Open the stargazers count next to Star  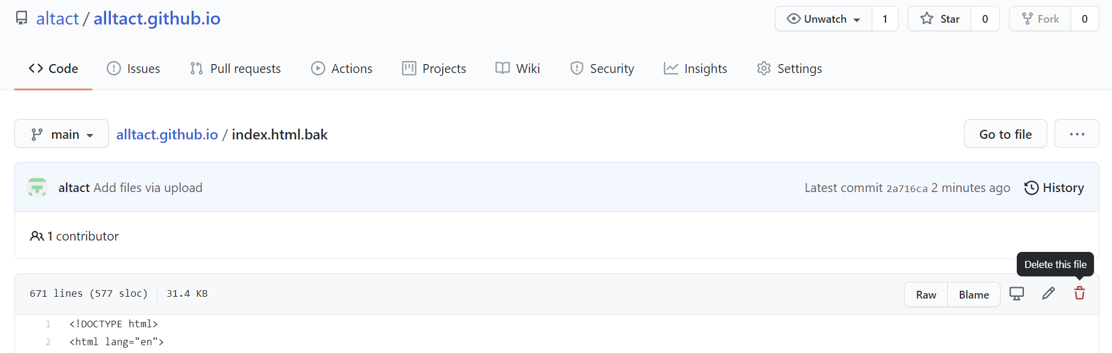click(x=985, y=19)
